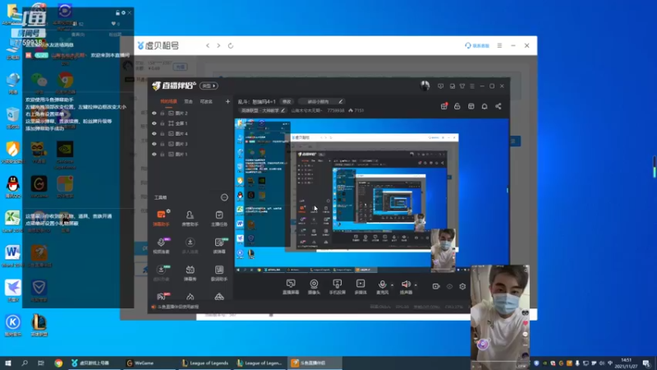Screen dimensions: 657x370
Task: Lock the 全屏 1 layer
Action: pos(162,123)
